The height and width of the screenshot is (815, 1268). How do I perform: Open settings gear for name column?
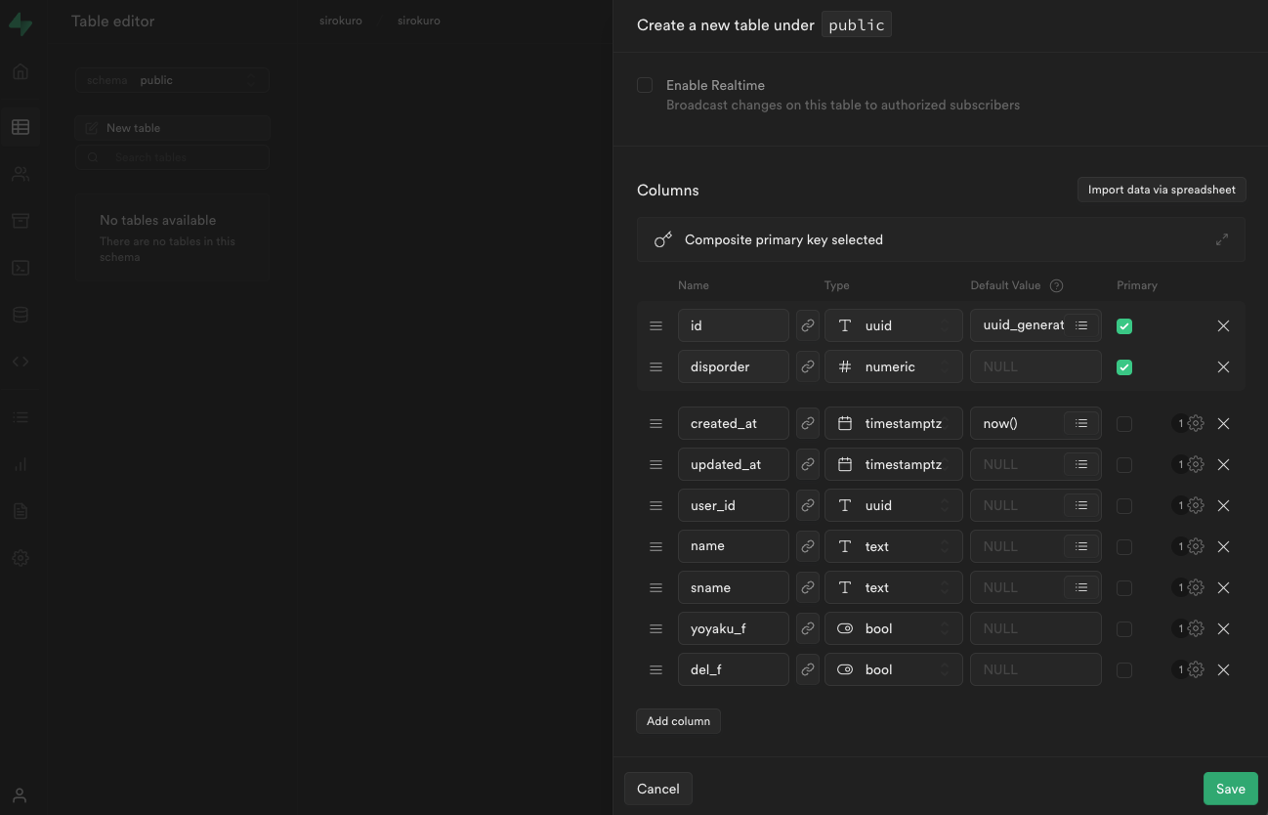pos(1195,546)
